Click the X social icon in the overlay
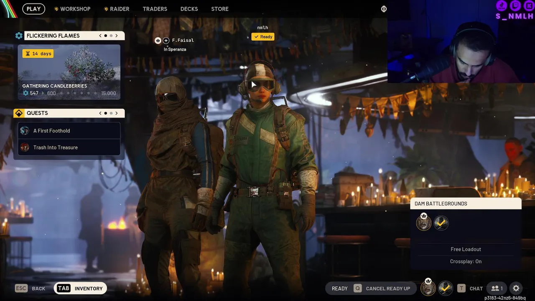 pyautogui.click(x=529, y=5)
